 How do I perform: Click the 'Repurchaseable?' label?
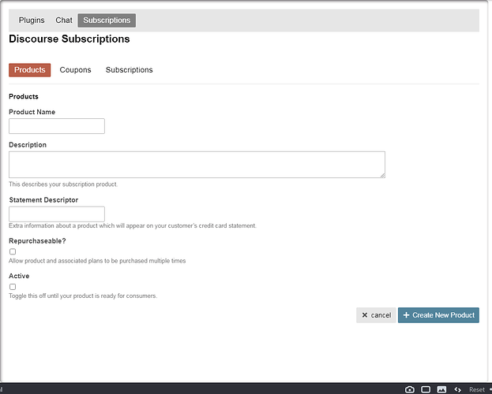[x=37, y=241]
